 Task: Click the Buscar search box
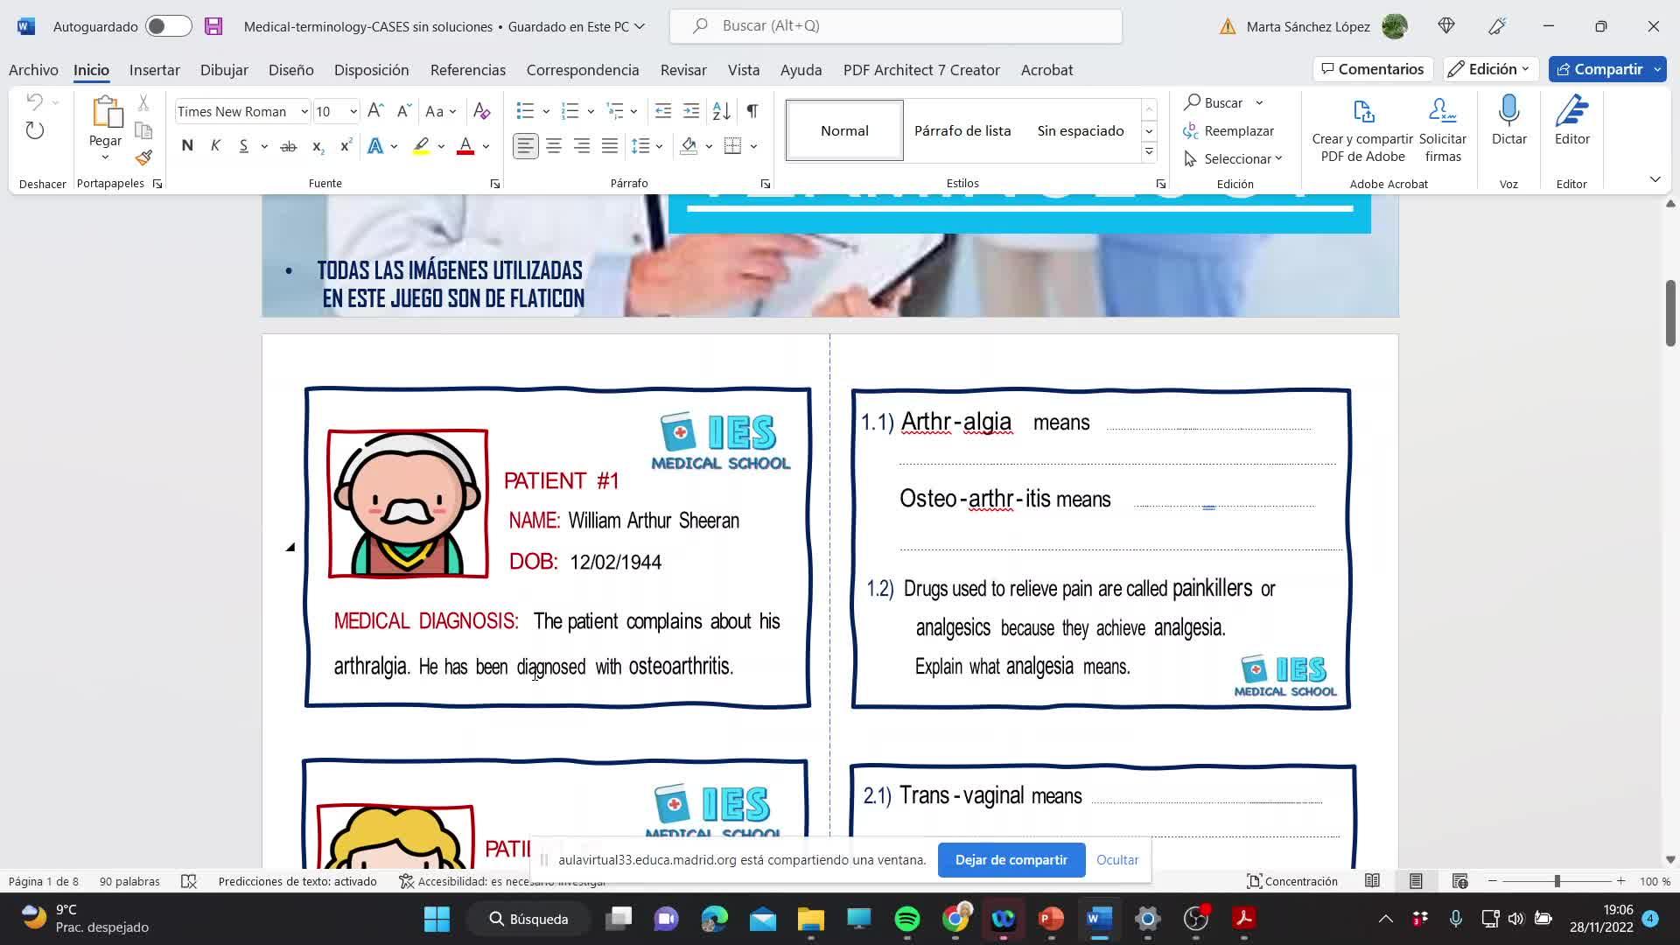[896, 26]
